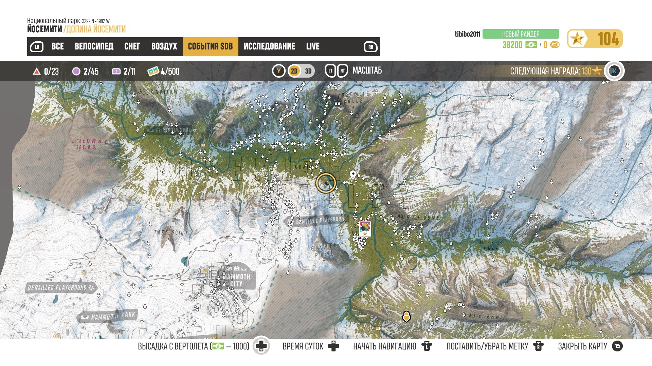The image size is (652, 366).
Task: Select the white navigation waypoint marker
Action: click(x=353, y=175)
